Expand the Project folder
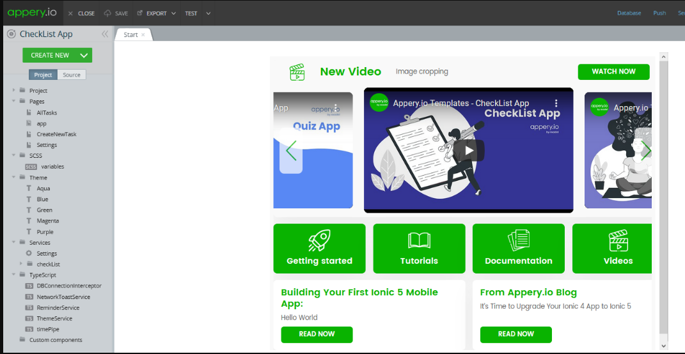The image size is (685, 354). (x=14, y=90)
